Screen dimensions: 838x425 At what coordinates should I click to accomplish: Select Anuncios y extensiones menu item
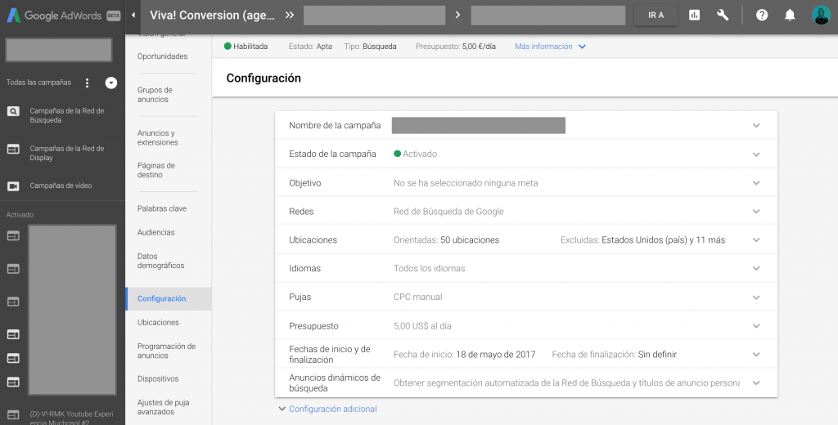(158, 138)
